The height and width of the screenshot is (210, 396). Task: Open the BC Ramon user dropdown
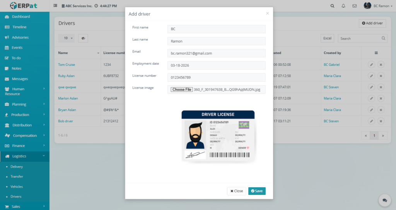coord(378,6)
